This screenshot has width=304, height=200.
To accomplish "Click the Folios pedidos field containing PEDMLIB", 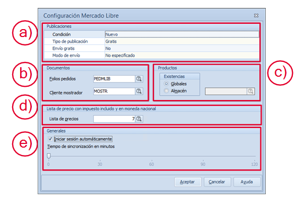I will click(x=114, y=79).
